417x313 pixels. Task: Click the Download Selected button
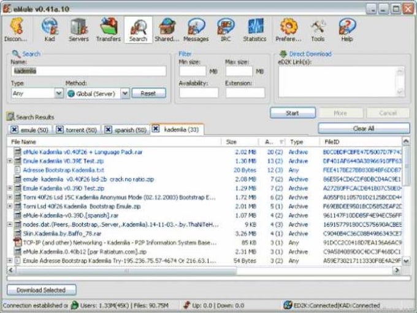click(x=41, y=290)
